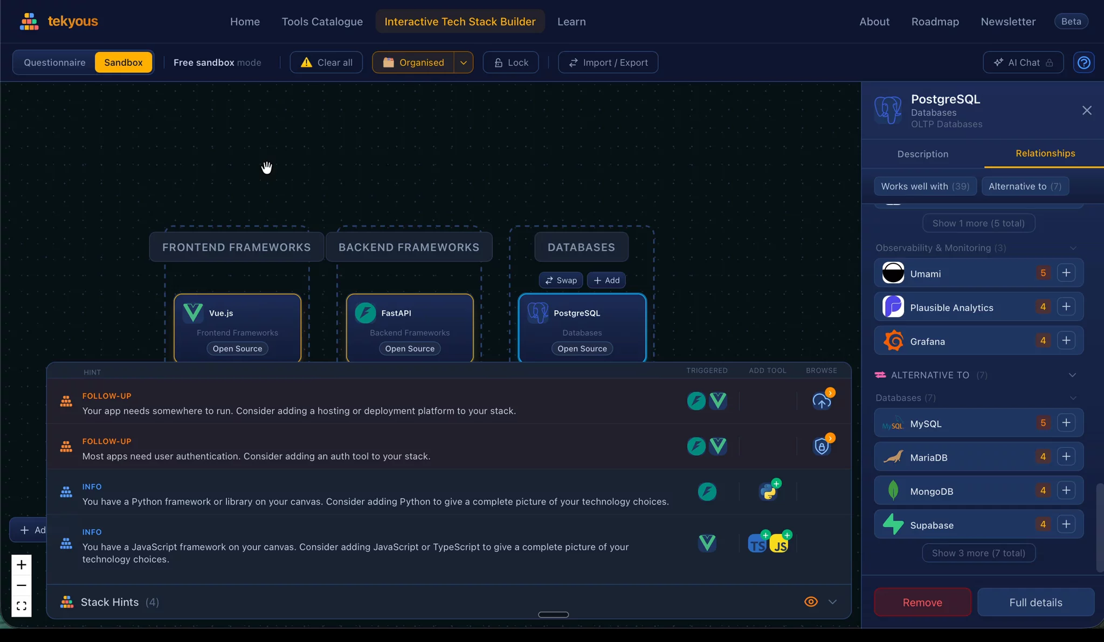Add JavaScript from the hint row

pos(779,544)
